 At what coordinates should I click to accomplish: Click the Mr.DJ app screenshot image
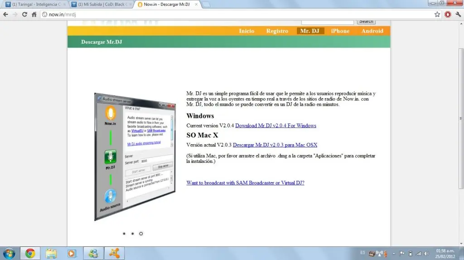point(135,157)
